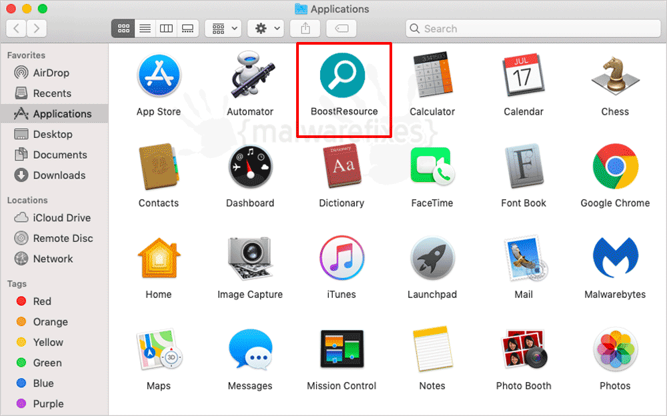Select Network in the sidebar

coord(54,259)
